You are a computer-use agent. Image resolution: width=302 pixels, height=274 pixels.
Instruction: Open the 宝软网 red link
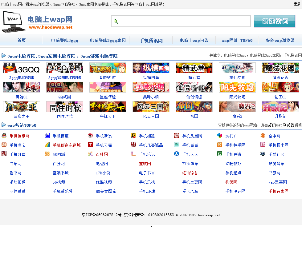pos(145,164)
